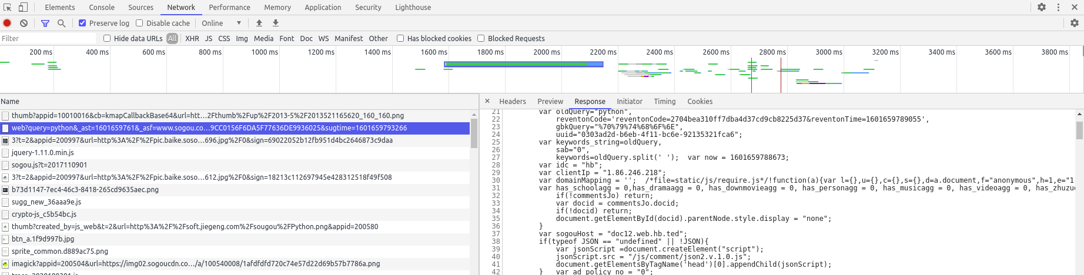Image resolution: width=1084 pixels, height=275 pixels.
Task: Open the Cookies tab
Action: click(700, 101)
